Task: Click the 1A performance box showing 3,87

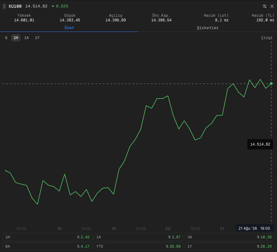Action: (139, 237)
